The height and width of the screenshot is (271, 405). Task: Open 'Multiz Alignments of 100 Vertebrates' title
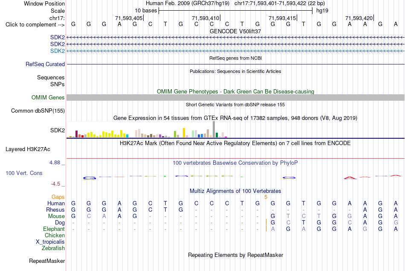[235, 191]
